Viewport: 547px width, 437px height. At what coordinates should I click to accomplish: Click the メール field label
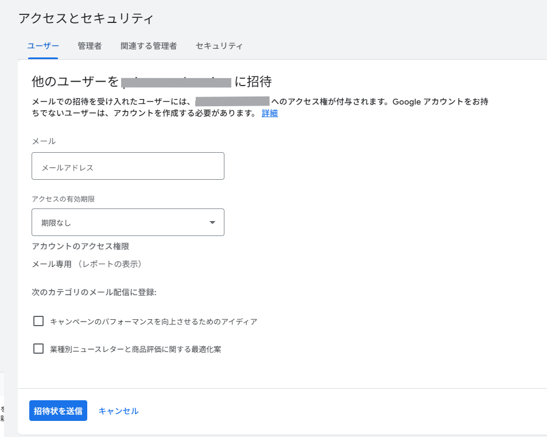tap(44, 141)
